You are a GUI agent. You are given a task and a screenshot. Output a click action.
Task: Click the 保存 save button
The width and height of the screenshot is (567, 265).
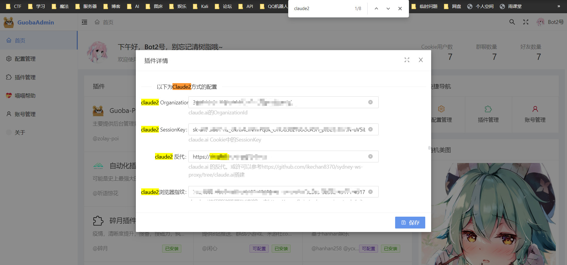pyautogui.click(x=410, y=223)
